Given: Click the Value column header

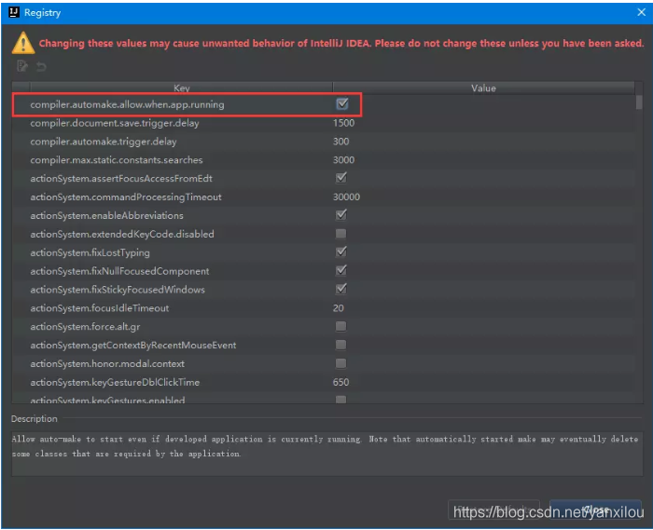Looking at the screenshot, I should 483,88.
